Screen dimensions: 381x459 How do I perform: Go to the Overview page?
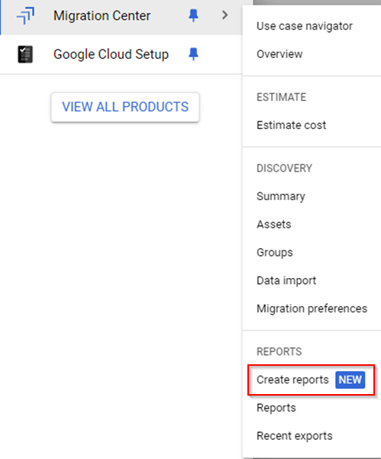point(279,54)
